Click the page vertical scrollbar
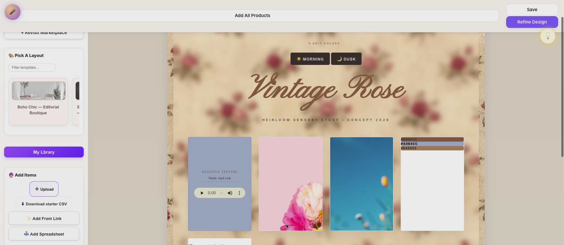Screen dimensions: 564x245 [562, 87]
